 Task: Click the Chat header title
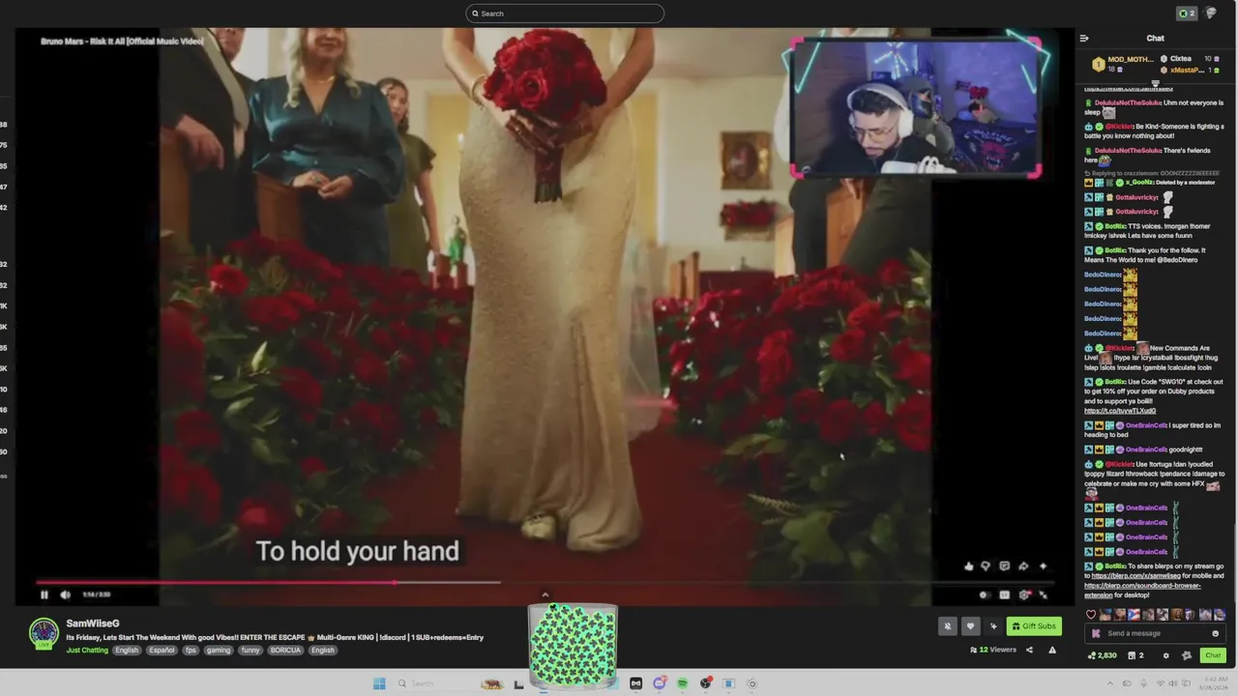click(1156, 39)
